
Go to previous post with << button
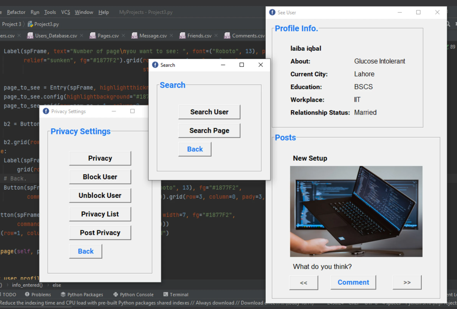click(304, 283)
